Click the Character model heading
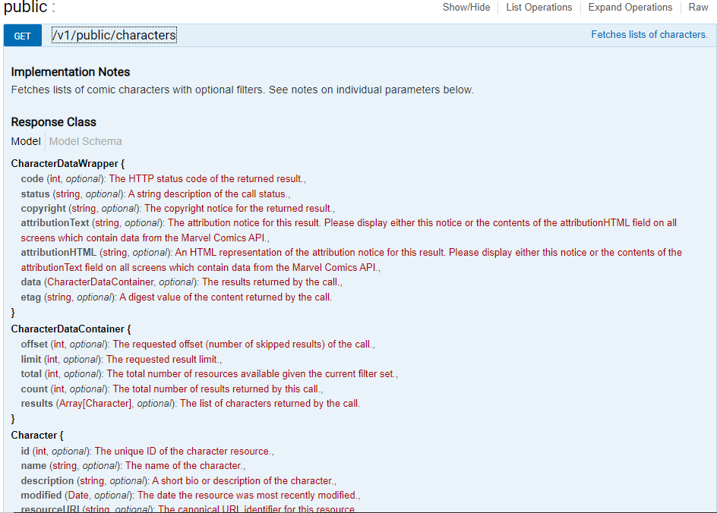The width and height of the screenshot is (717, 513). pos(34,436)
